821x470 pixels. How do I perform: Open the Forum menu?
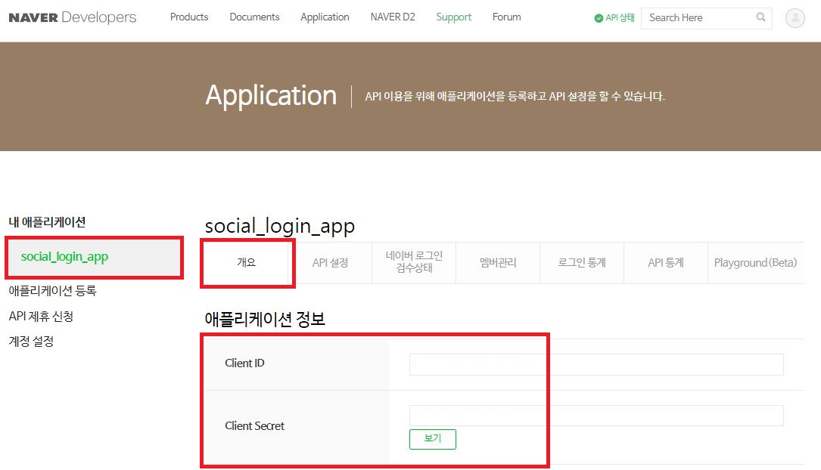click(x=506, y=17)
